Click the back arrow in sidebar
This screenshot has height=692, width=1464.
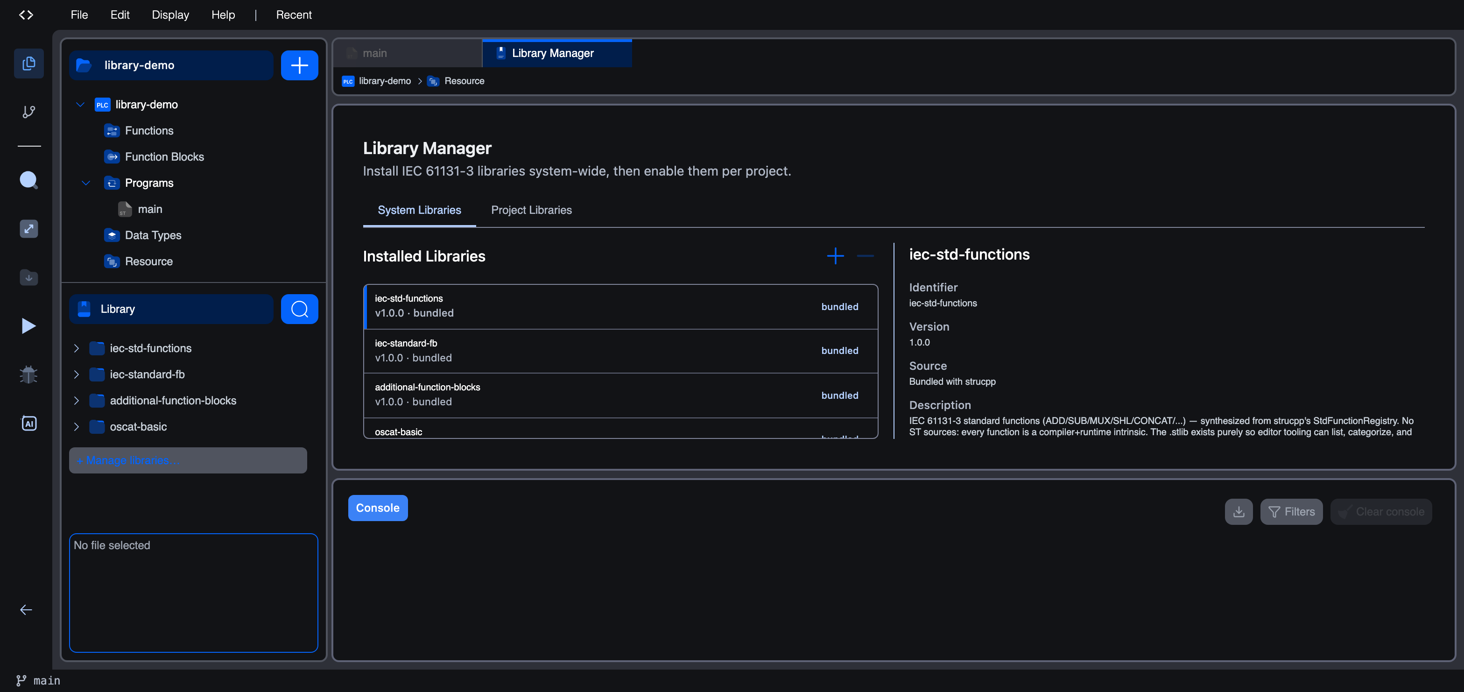[26, 609]
